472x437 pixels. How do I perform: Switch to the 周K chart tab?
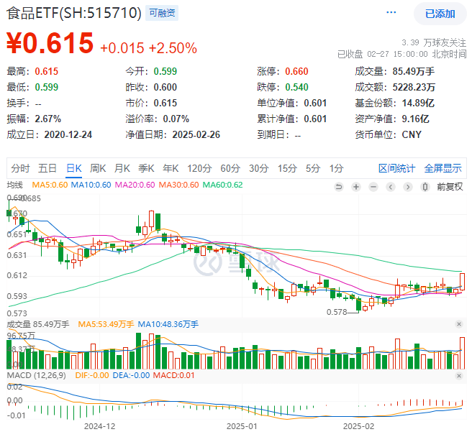click(98, 168)
